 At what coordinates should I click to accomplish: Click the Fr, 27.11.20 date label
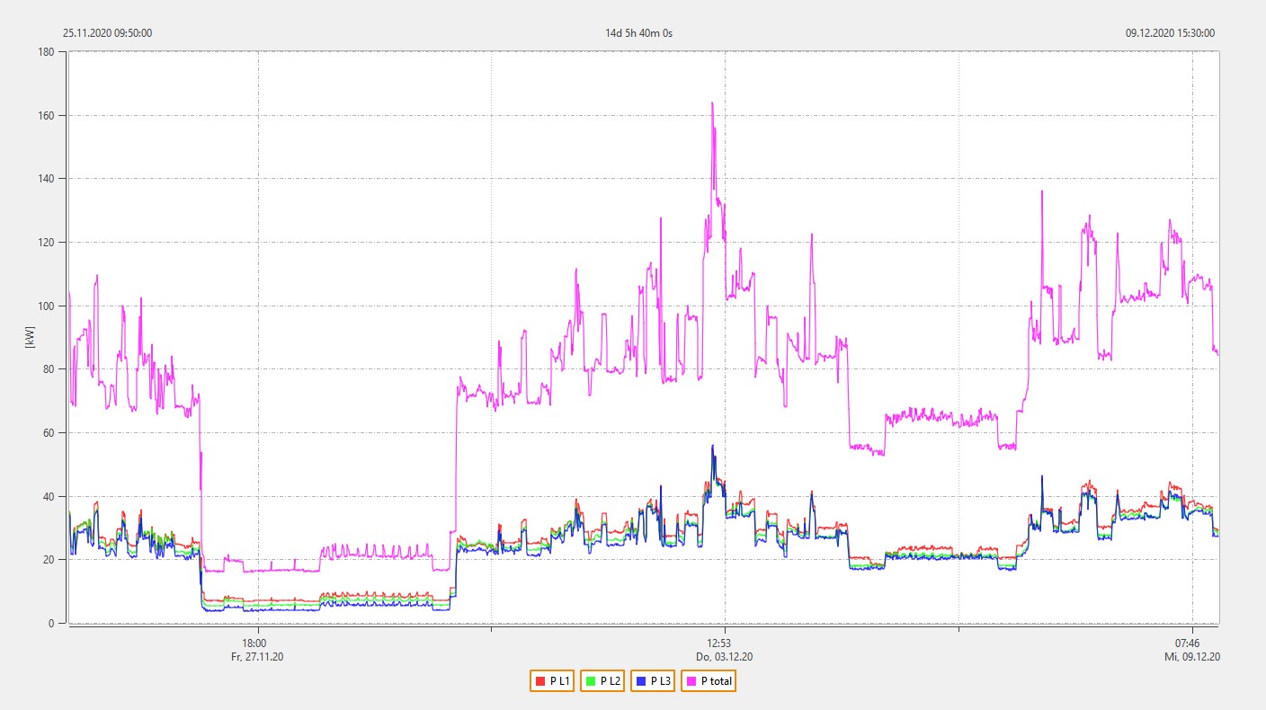tap(257, 657)
